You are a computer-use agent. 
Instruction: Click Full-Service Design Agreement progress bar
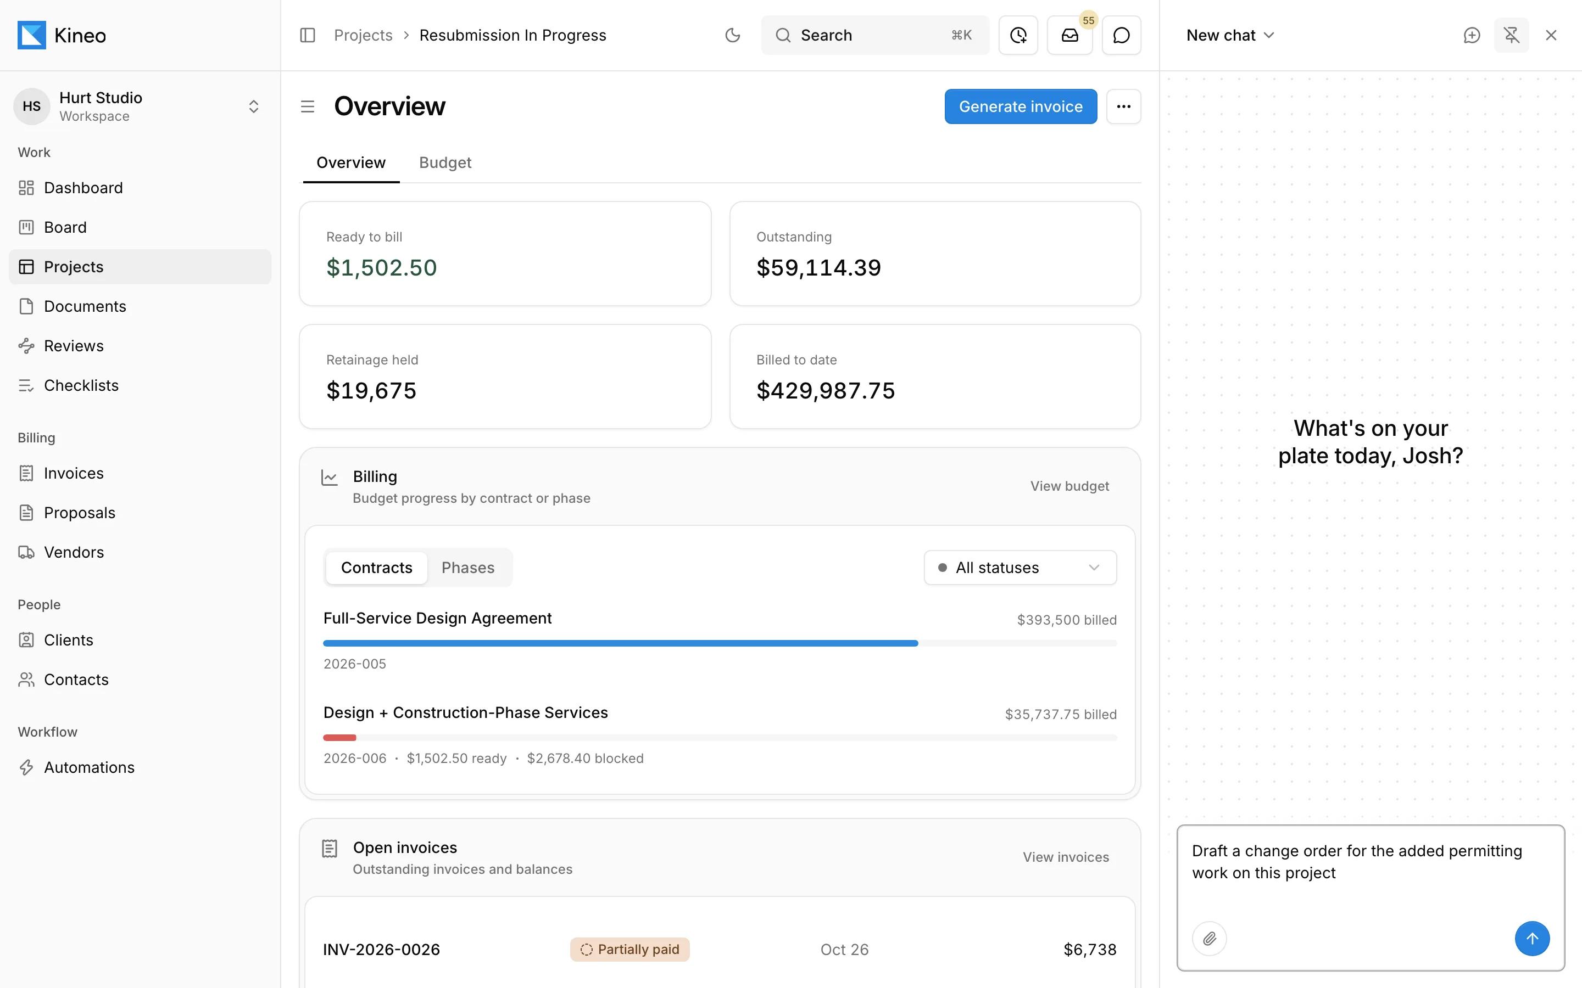pos(720,644)
